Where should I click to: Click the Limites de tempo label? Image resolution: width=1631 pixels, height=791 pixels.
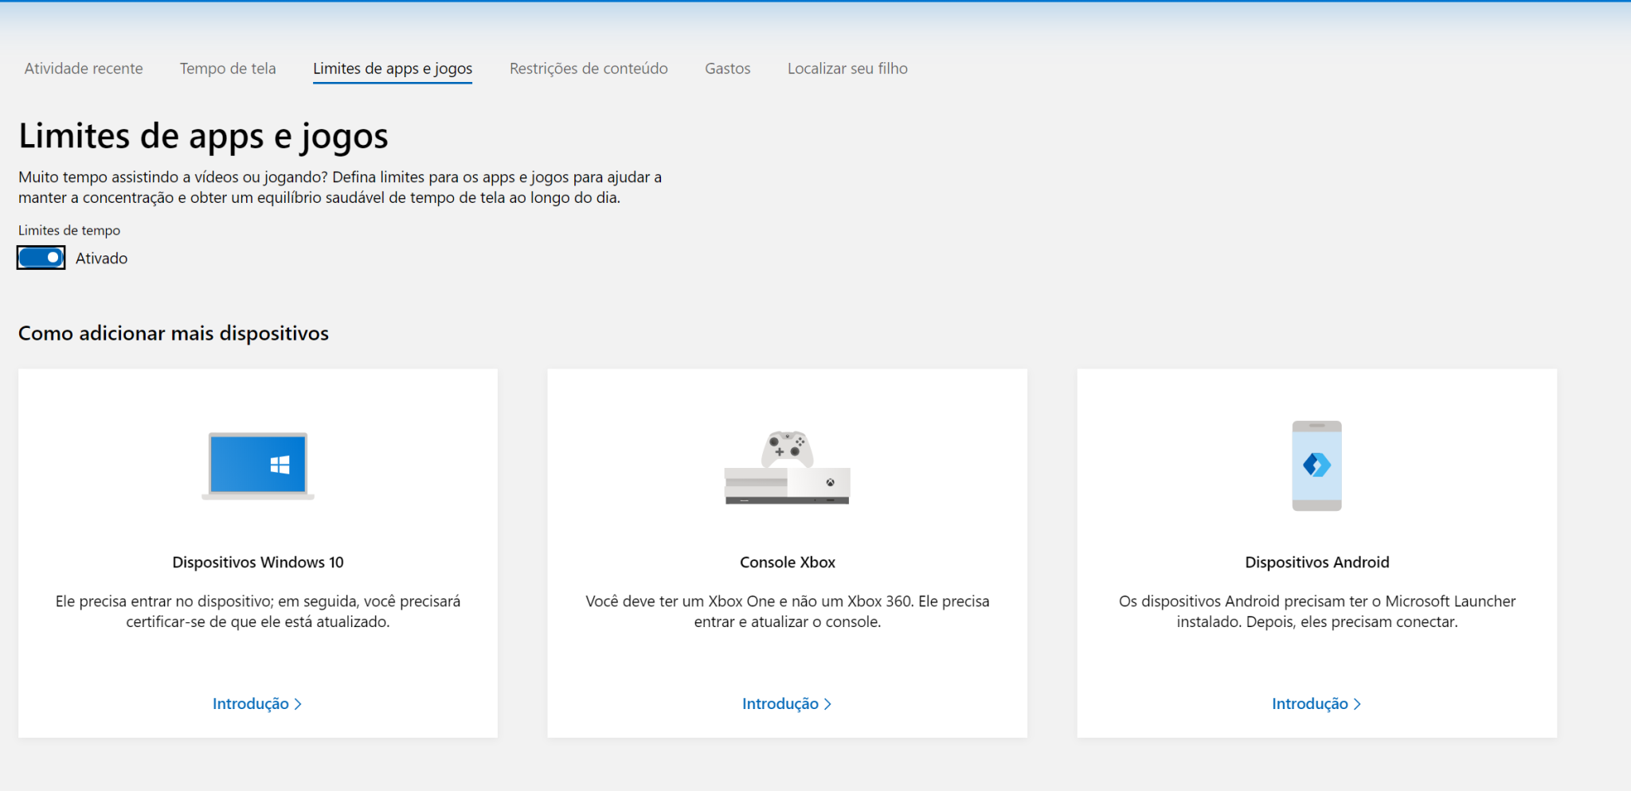click(x=69, y=230)
